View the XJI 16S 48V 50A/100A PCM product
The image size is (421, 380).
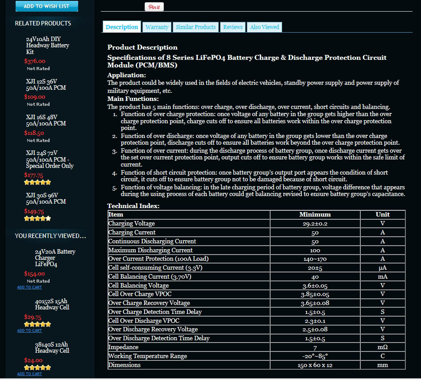pyautogui.click(x=46, y=120)
